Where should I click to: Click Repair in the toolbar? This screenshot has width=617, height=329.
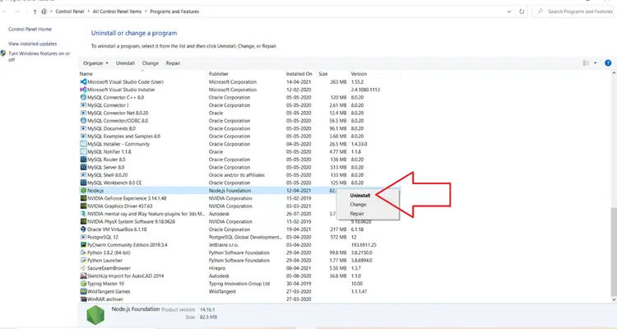pos(173,63)
